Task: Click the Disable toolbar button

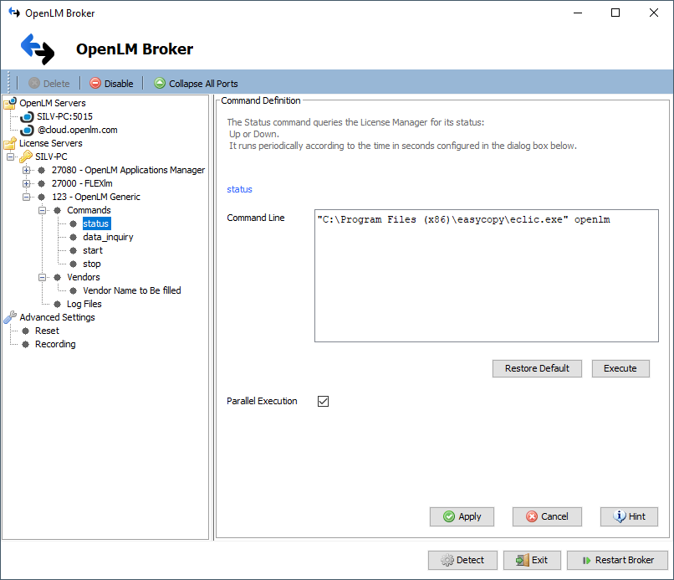Action: point(111,84)
